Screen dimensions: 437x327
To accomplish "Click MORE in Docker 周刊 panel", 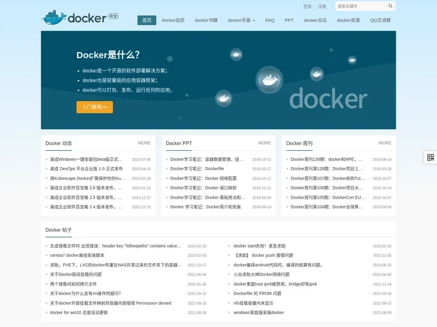I will pyautogui.click(x=385, y=143).
